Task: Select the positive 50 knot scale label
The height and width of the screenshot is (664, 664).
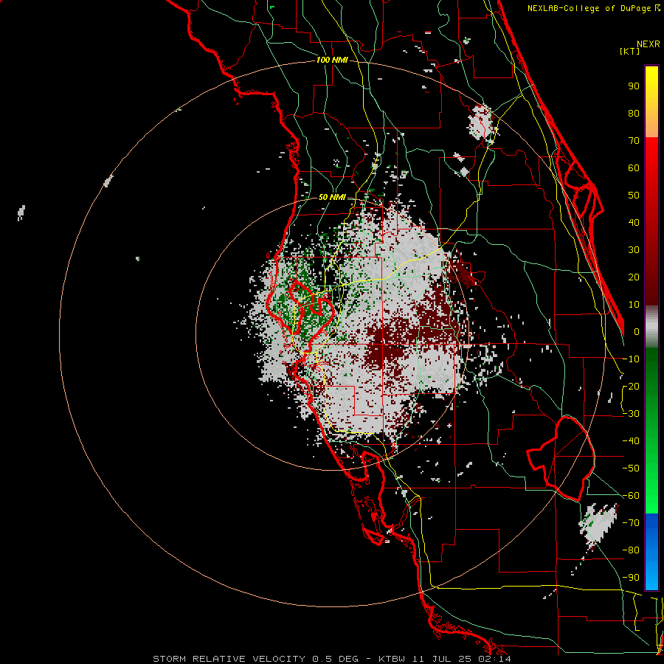Action: click(634, 196)
